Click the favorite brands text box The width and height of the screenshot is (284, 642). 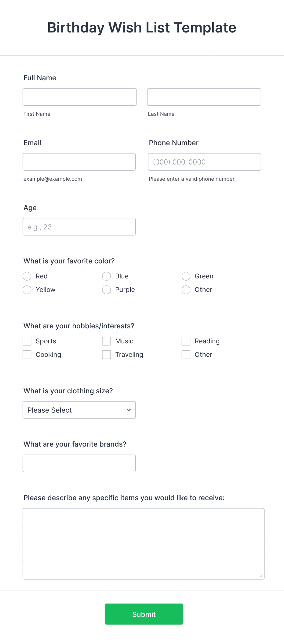tap(79, 463)
